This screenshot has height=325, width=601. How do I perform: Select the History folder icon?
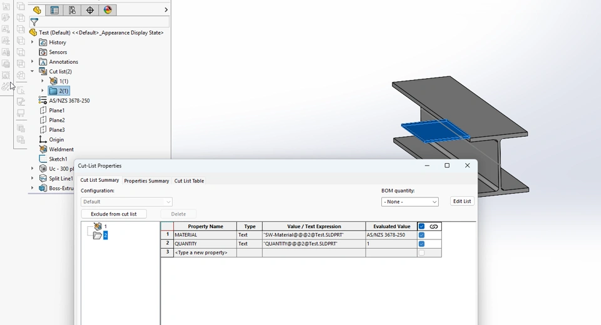click(43, 42)
